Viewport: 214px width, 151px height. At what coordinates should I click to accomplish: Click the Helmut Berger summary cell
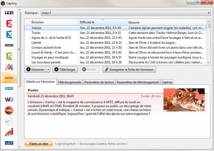click(166, 33)
